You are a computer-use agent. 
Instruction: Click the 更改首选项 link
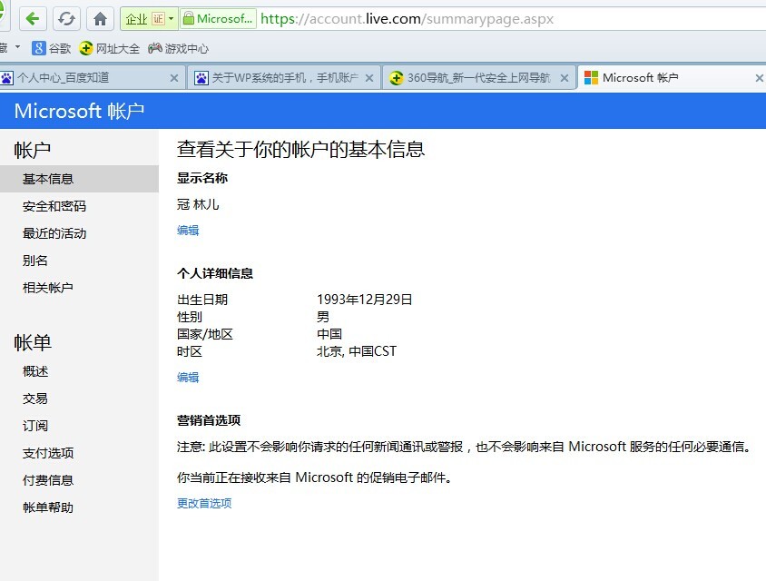204,503
